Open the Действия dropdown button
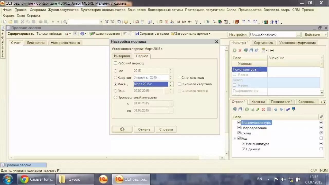The height and width of the screenshot is (185, 329). point(314,34)
